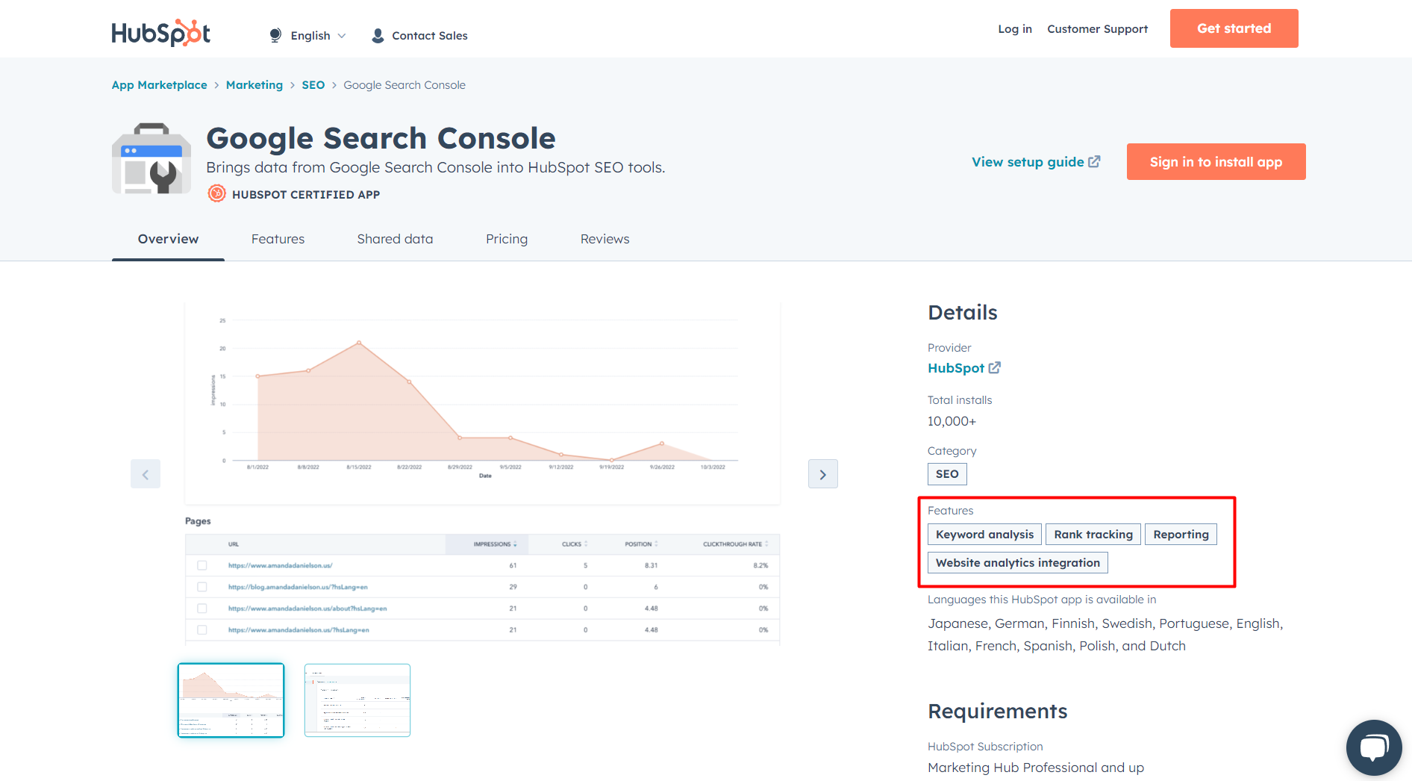Click the external link icon next to HubSpot provider

coord(995,367)
